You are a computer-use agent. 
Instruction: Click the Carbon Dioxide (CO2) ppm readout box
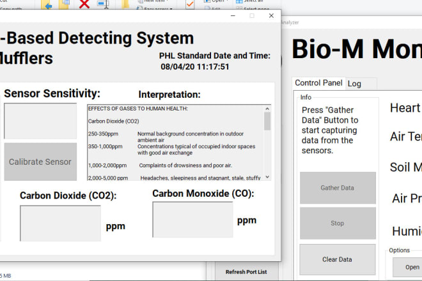(x=60, y=223)
